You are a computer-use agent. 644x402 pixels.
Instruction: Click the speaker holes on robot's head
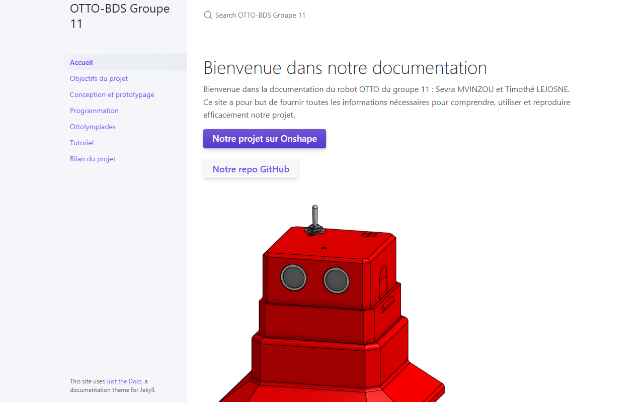[x=368, y=234]
